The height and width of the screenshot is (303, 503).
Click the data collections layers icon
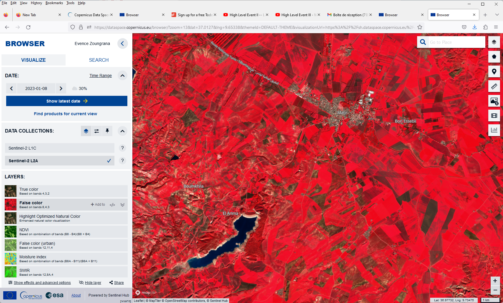click(86, 131)
